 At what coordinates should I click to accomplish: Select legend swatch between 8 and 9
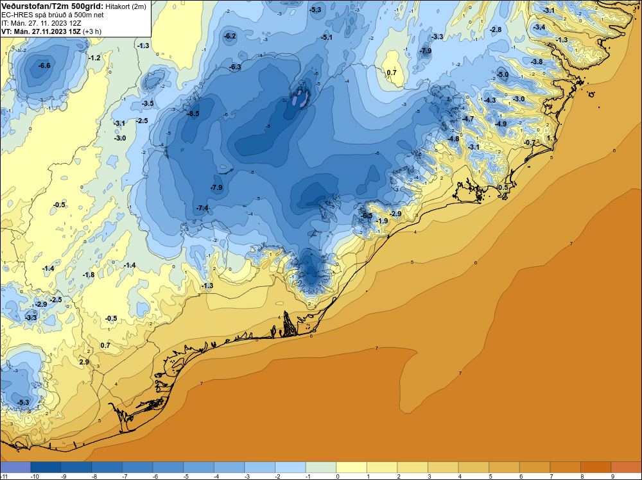(596, 467)
